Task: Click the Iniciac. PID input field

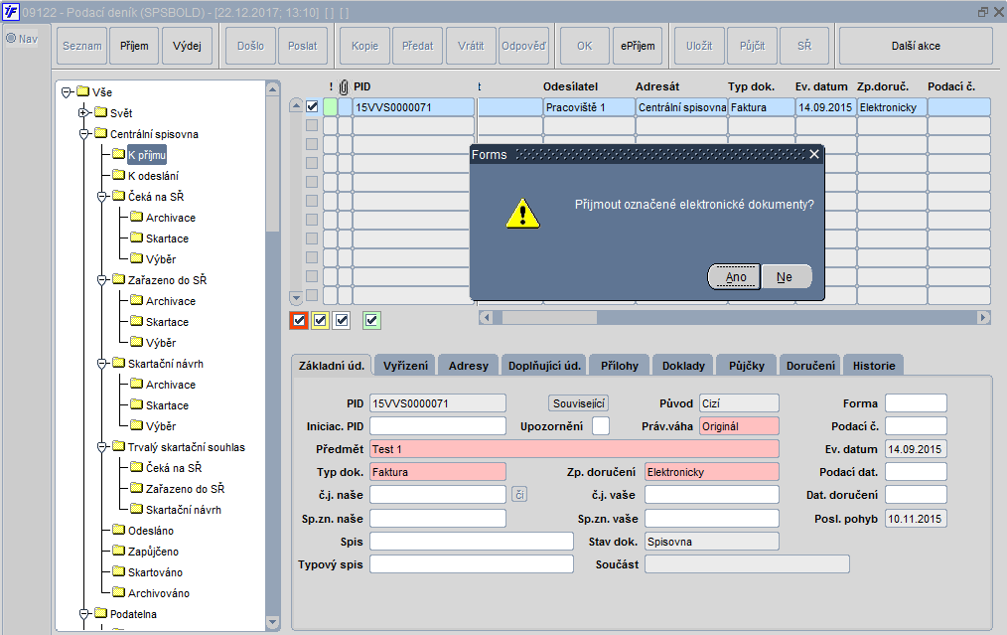Action: click(x=438, y=426)
